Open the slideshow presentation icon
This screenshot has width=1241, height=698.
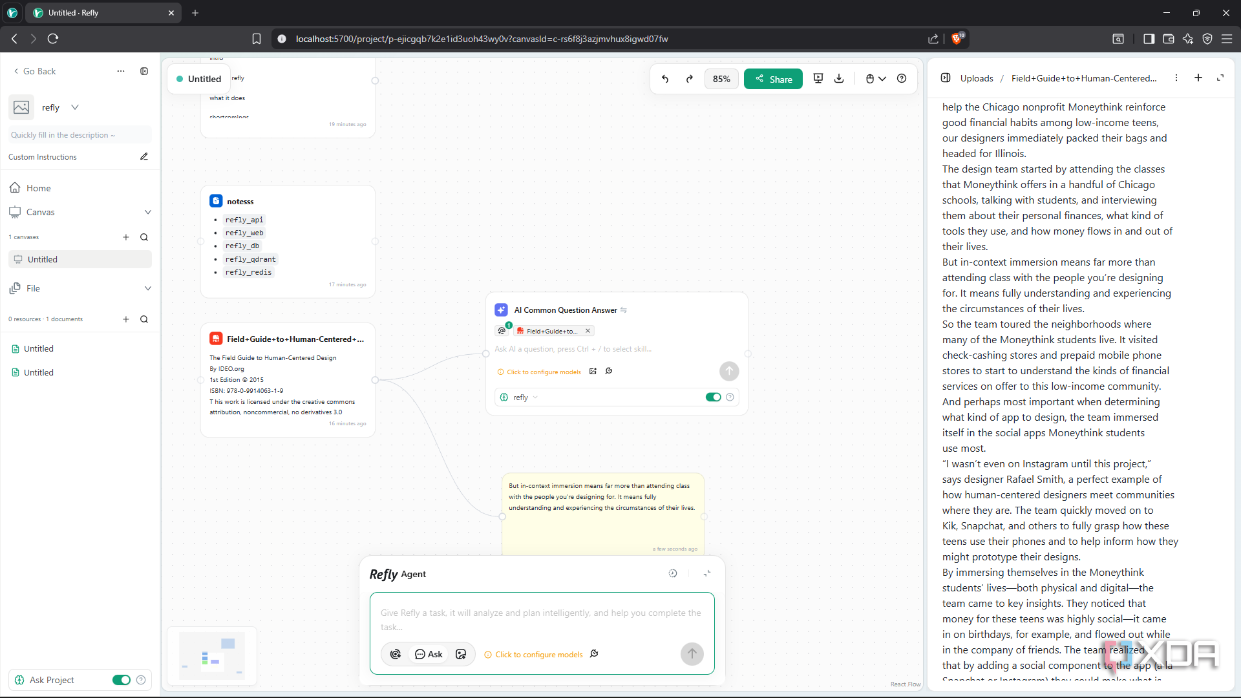[x=818, y=78]
